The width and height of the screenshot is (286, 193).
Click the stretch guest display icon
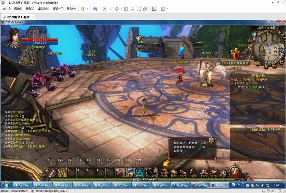[x=163, y=9]
